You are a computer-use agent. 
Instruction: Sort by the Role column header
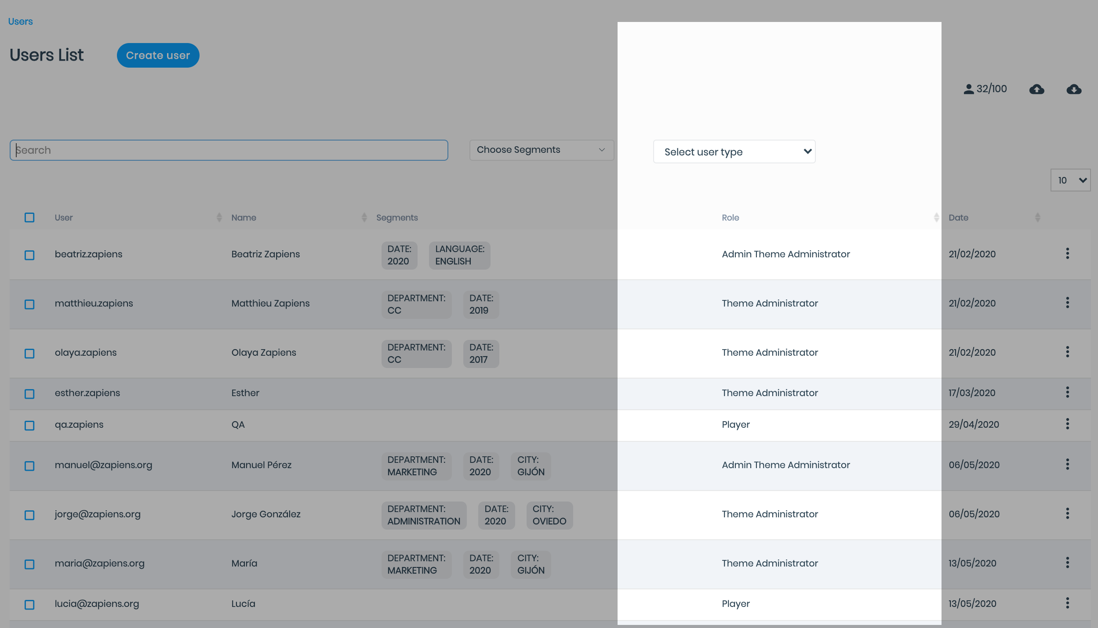[730, 217]
